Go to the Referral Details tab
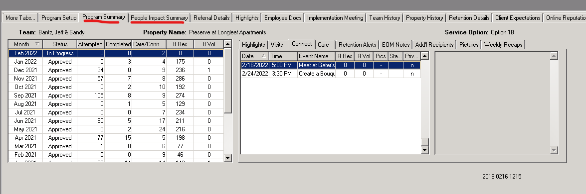This screenshot has width=586, height=194. click(x=211, y=18)
